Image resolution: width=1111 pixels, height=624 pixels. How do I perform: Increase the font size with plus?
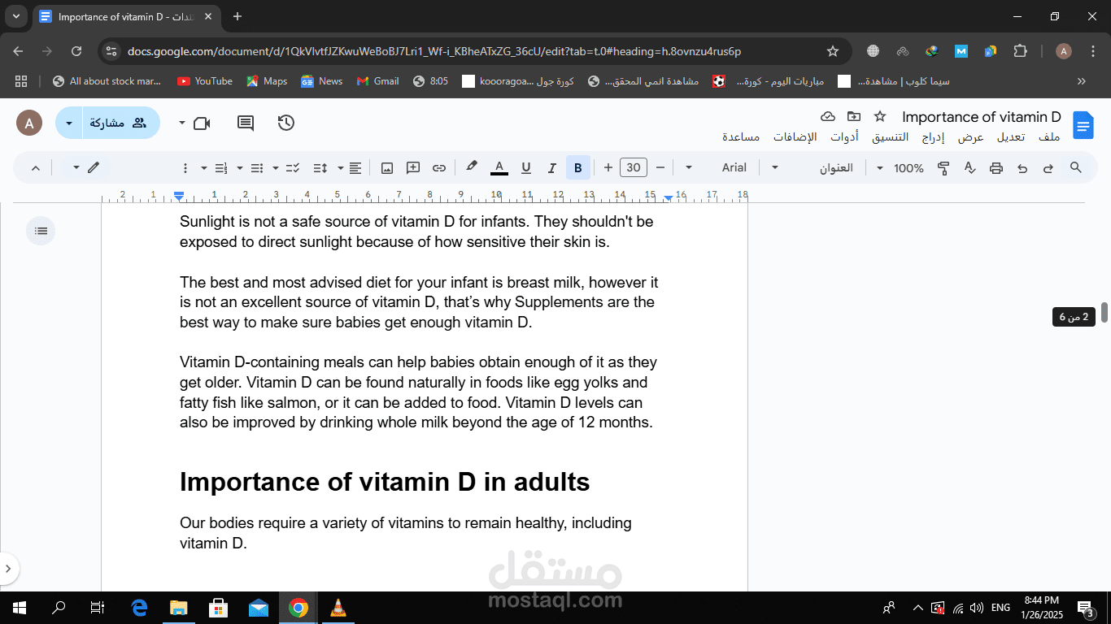[608, 168]
